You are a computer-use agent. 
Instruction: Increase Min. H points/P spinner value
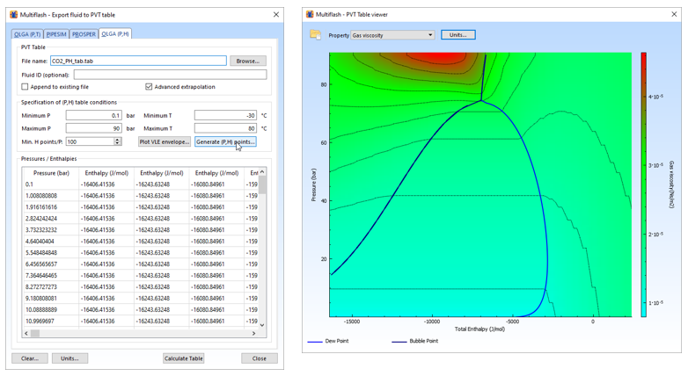[x=117, y=140]
